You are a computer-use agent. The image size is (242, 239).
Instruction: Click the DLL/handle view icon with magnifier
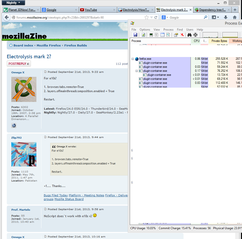click(x=168, y=35)
